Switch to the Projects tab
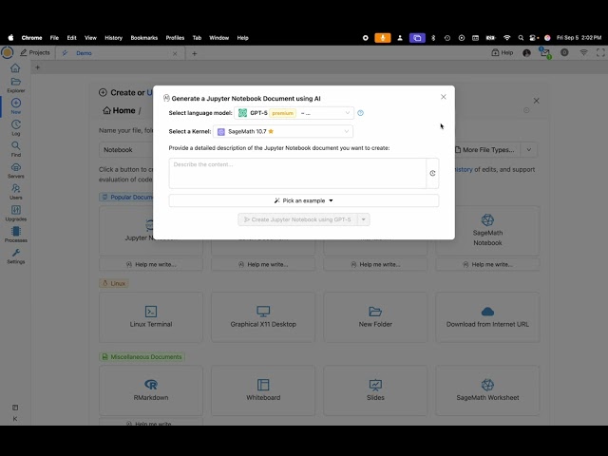 [35, 53]
